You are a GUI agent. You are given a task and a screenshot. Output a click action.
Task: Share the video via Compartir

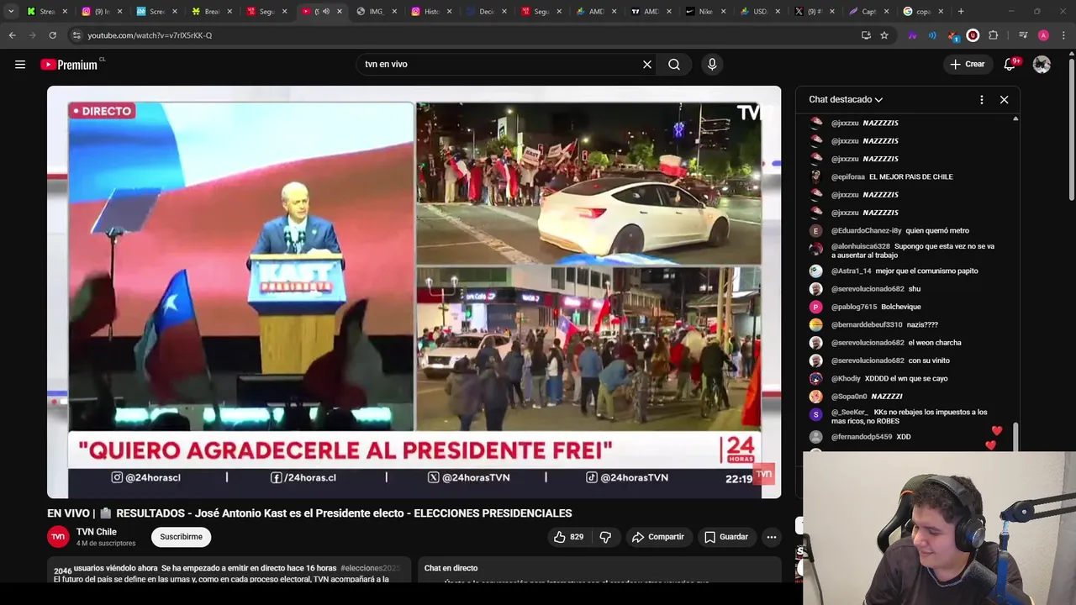coord(657,537)
